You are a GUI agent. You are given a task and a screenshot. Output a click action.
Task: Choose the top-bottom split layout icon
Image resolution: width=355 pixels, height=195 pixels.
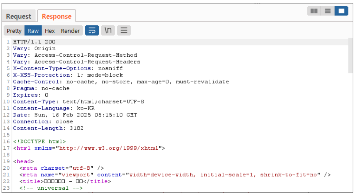pos(328,11)
